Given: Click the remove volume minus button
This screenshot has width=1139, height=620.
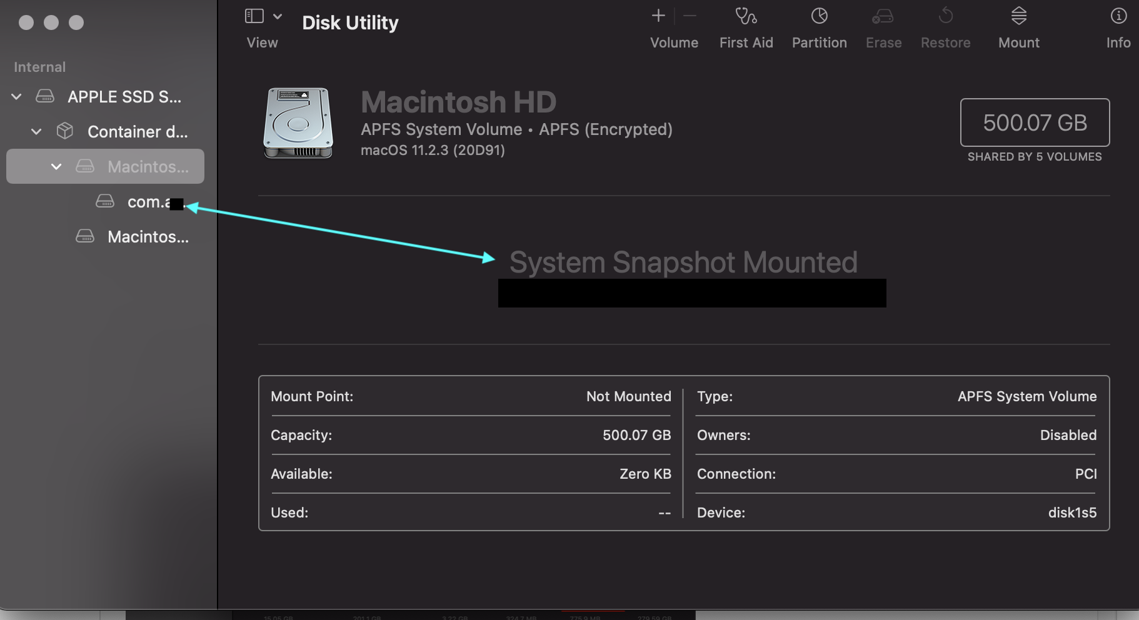Looking at the screenshot, I should pos(690,16).
